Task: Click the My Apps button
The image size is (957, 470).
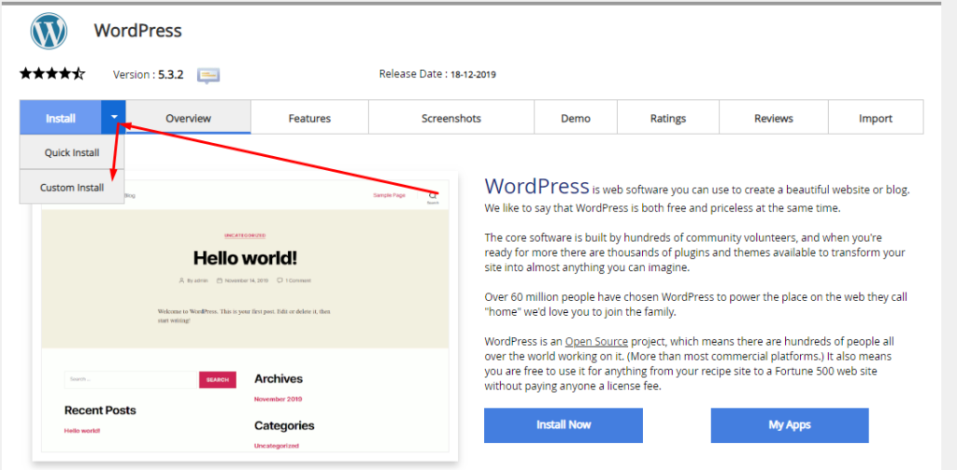Action: click(789, 425)
